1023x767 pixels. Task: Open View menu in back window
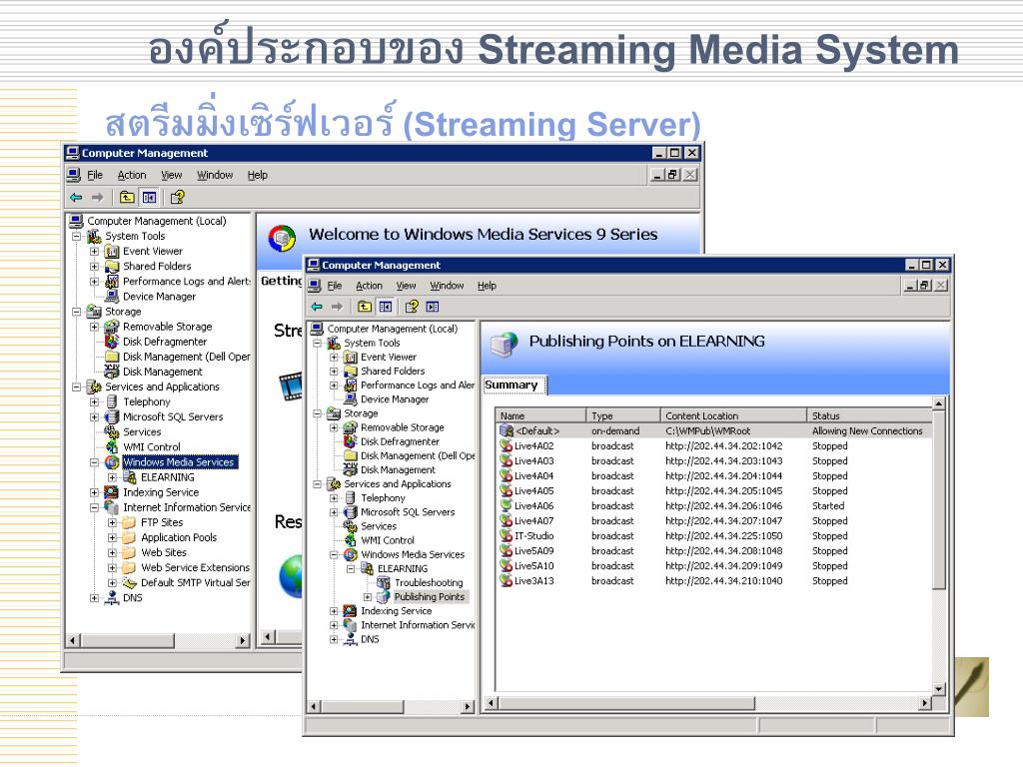click(x=172, y=175)
